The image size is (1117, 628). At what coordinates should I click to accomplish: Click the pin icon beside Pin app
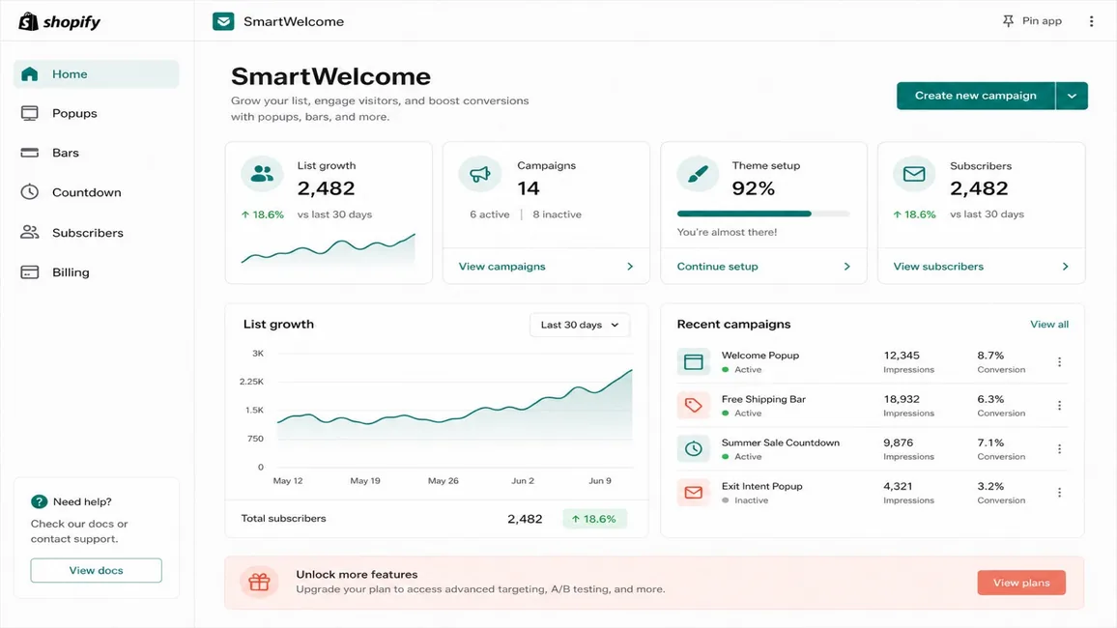(x=1008, y=21)
